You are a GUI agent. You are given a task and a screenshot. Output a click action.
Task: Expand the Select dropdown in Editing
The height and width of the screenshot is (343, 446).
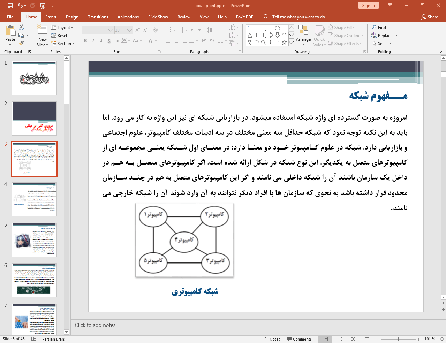382,44
